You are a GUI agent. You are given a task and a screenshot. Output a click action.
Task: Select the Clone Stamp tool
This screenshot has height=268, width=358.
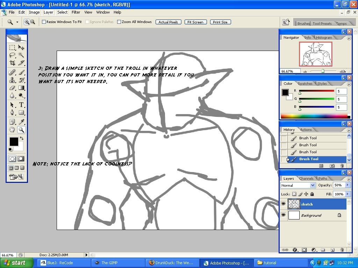click(x=12, y=80)
